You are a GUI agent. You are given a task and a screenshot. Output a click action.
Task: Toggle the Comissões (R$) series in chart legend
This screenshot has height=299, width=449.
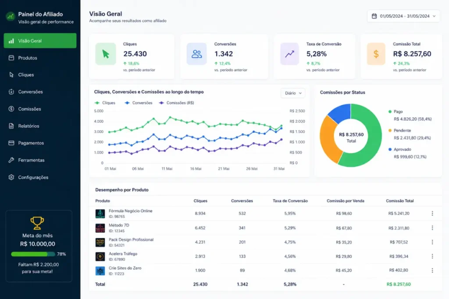tap(176, 103)
